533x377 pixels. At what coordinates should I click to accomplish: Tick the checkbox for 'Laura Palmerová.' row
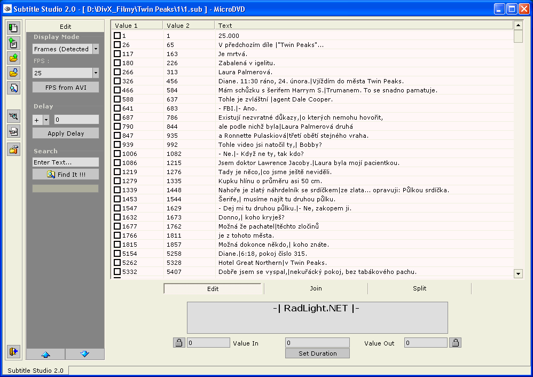pyautogui.click(x=117, y=72)
